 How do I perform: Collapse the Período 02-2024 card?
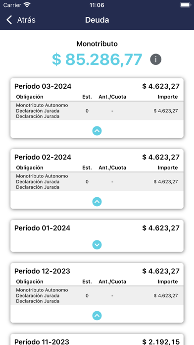(x=97, y=202)
